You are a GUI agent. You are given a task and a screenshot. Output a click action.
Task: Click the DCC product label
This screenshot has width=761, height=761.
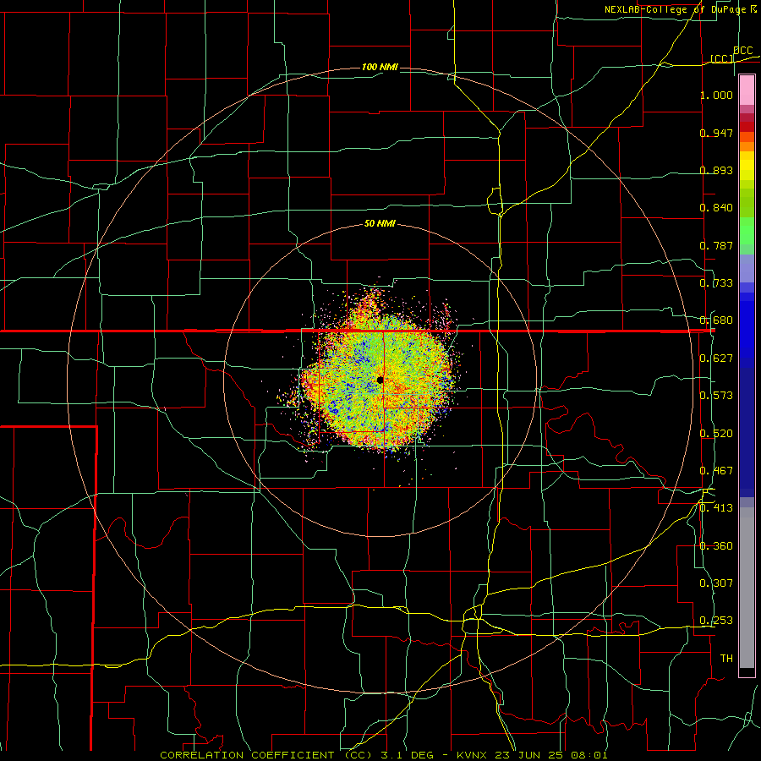pos(742,51)
